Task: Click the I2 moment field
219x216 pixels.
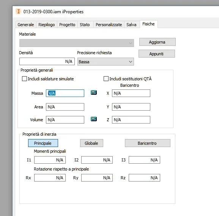Action: click(97, 160)
